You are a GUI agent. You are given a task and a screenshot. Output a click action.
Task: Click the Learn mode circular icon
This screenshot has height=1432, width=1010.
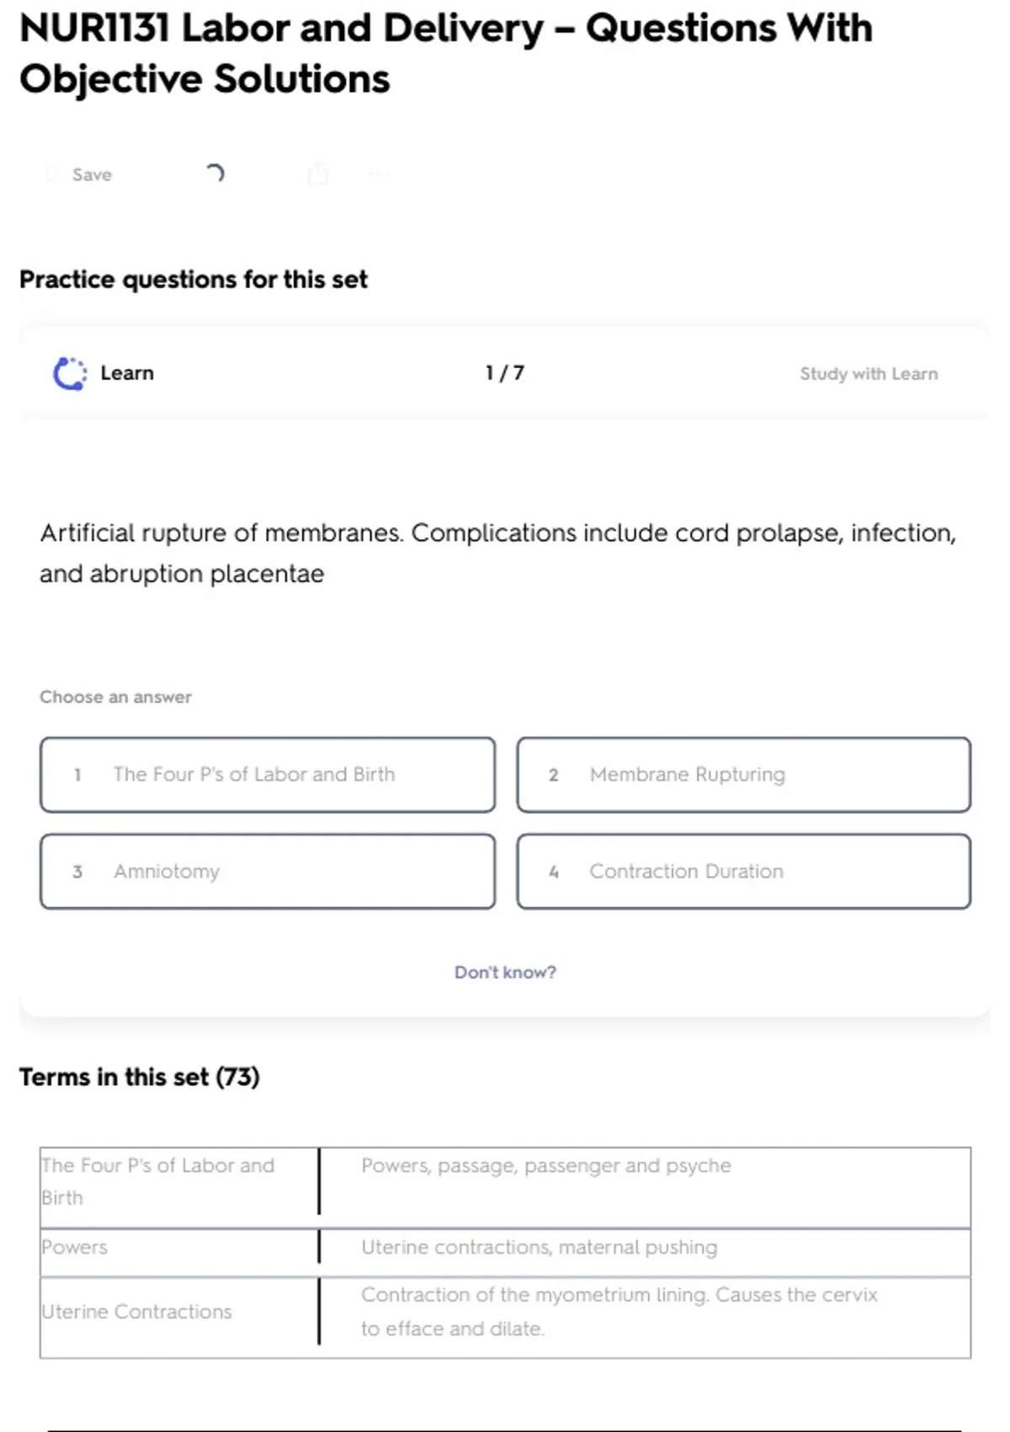70,373
